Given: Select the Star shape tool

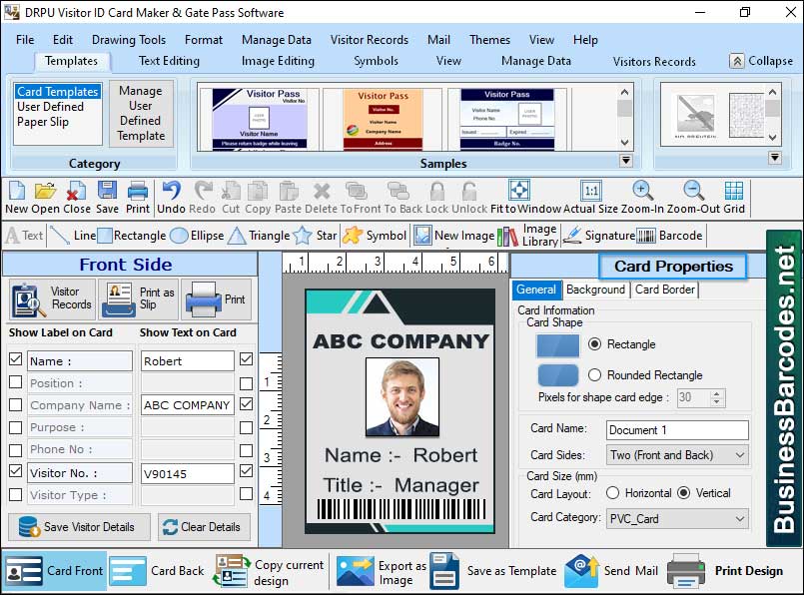Looking at the screenshot, I should click(x=315, y=236).
